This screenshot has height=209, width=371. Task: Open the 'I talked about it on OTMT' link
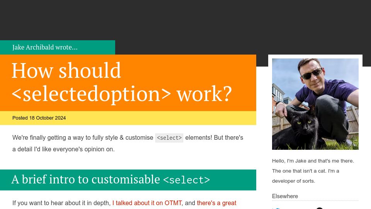tap(147, 203)
